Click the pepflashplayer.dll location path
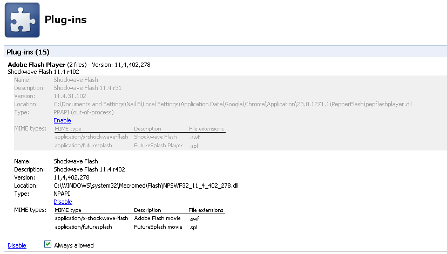Image resolution: width=447 pixels, height=254 pixels. pyautogui.click(x=232, y=104)
